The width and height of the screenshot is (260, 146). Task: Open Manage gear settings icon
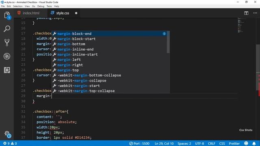coord(7,134)
